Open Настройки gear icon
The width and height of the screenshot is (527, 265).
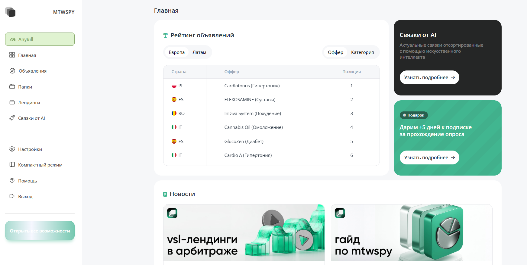(12, 149)
